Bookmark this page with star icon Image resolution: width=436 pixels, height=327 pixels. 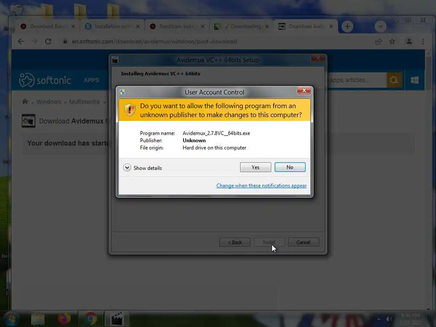pos(392,41)
